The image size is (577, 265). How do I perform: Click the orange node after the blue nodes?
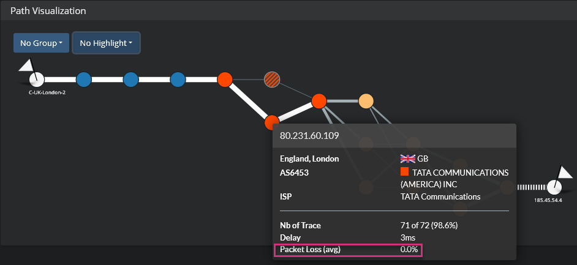point(225,80)
